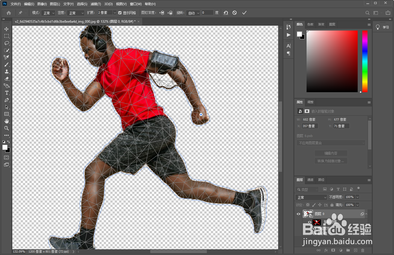The height and width of the screenshot is (255, 394).
Task: Open the 填充 dropdown arrow
Action: 357,205
